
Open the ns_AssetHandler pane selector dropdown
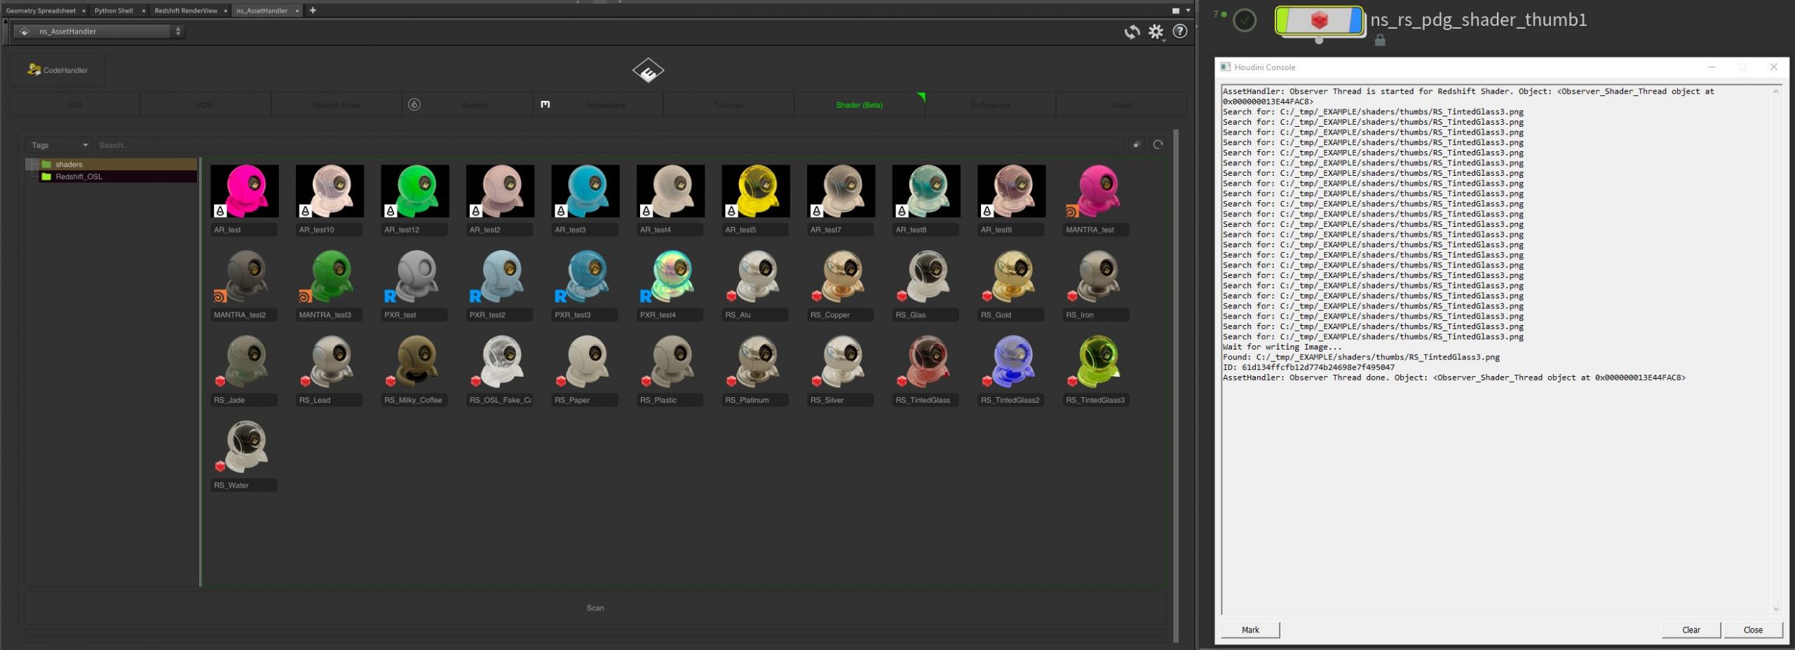100,32
